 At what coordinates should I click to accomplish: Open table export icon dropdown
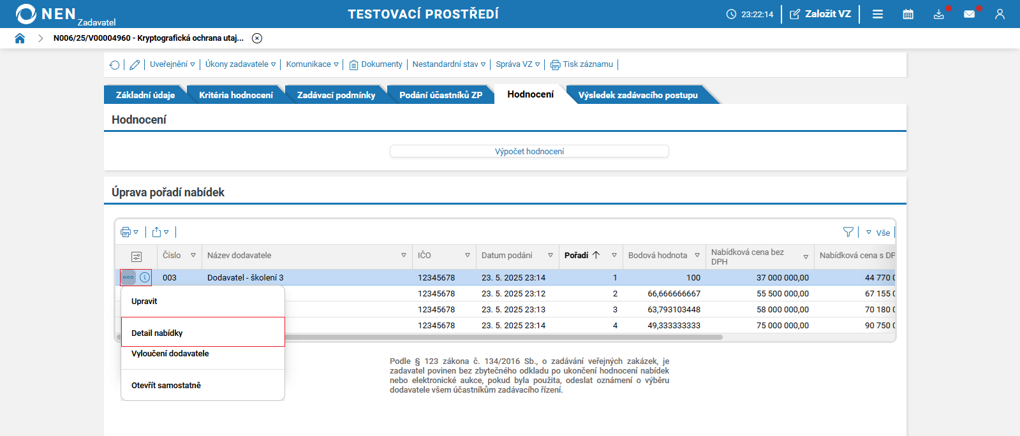click(x=160, y=232)
